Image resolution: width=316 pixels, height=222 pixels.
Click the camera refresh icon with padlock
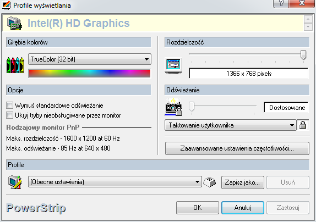pyautogui.click(x=173, y=107)
